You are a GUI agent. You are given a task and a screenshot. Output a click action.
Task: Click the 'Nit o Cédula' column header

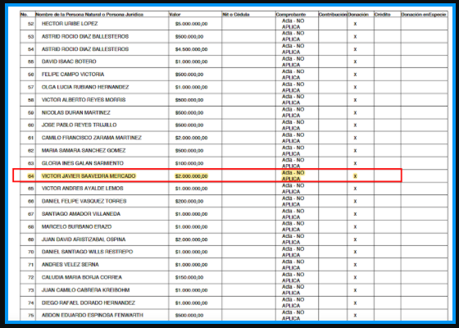tap(236, 15)
